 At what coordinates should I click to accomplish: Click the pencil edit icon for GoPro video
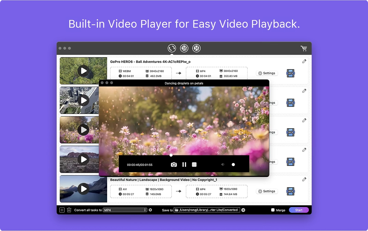tap(304, 61)
